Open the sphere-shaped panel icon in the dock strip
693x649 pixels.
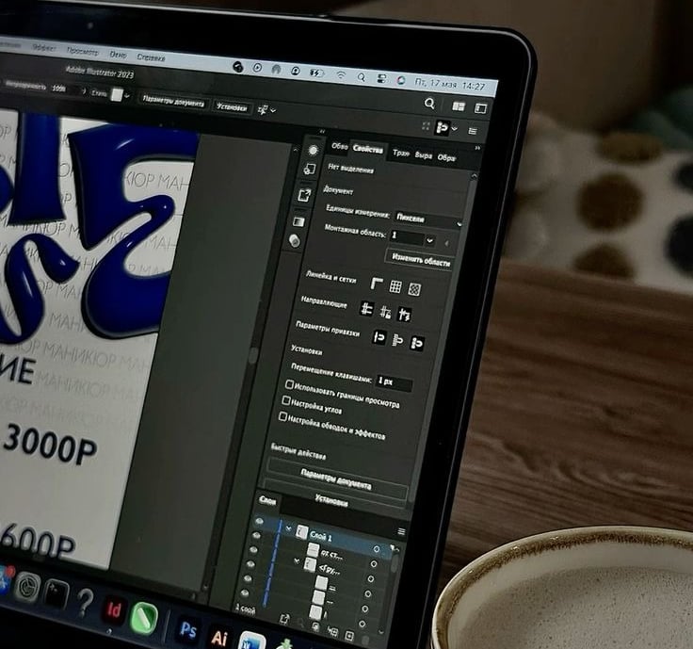(295, 241)
